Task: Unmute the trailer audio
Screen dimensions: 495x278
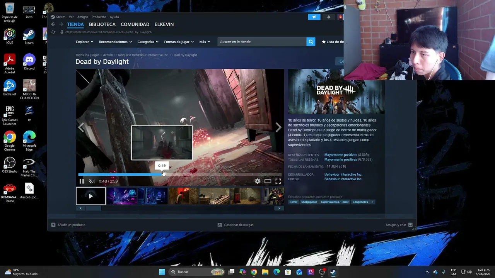Action: [x=91, y=181]
